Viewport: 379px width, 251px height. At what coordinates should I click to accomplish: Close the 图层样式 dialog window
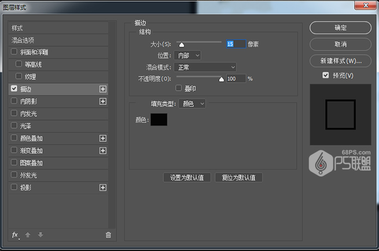click(366, 5)
